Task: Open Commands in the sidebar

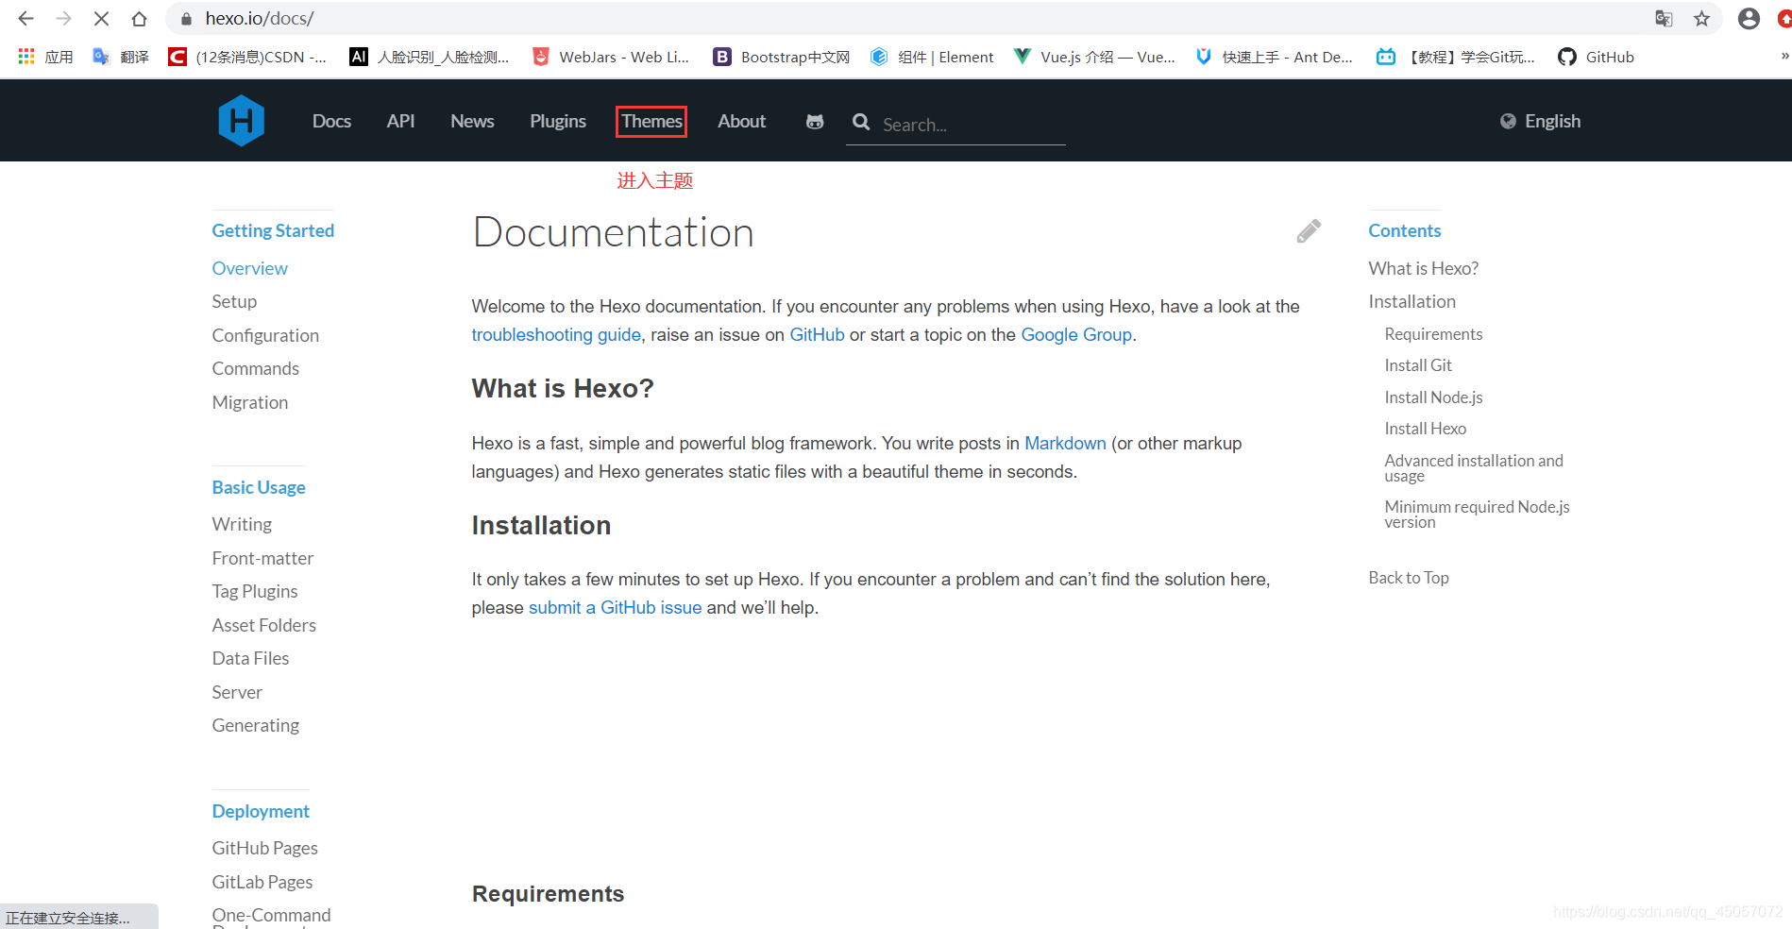Action: [x=255, y=368]
